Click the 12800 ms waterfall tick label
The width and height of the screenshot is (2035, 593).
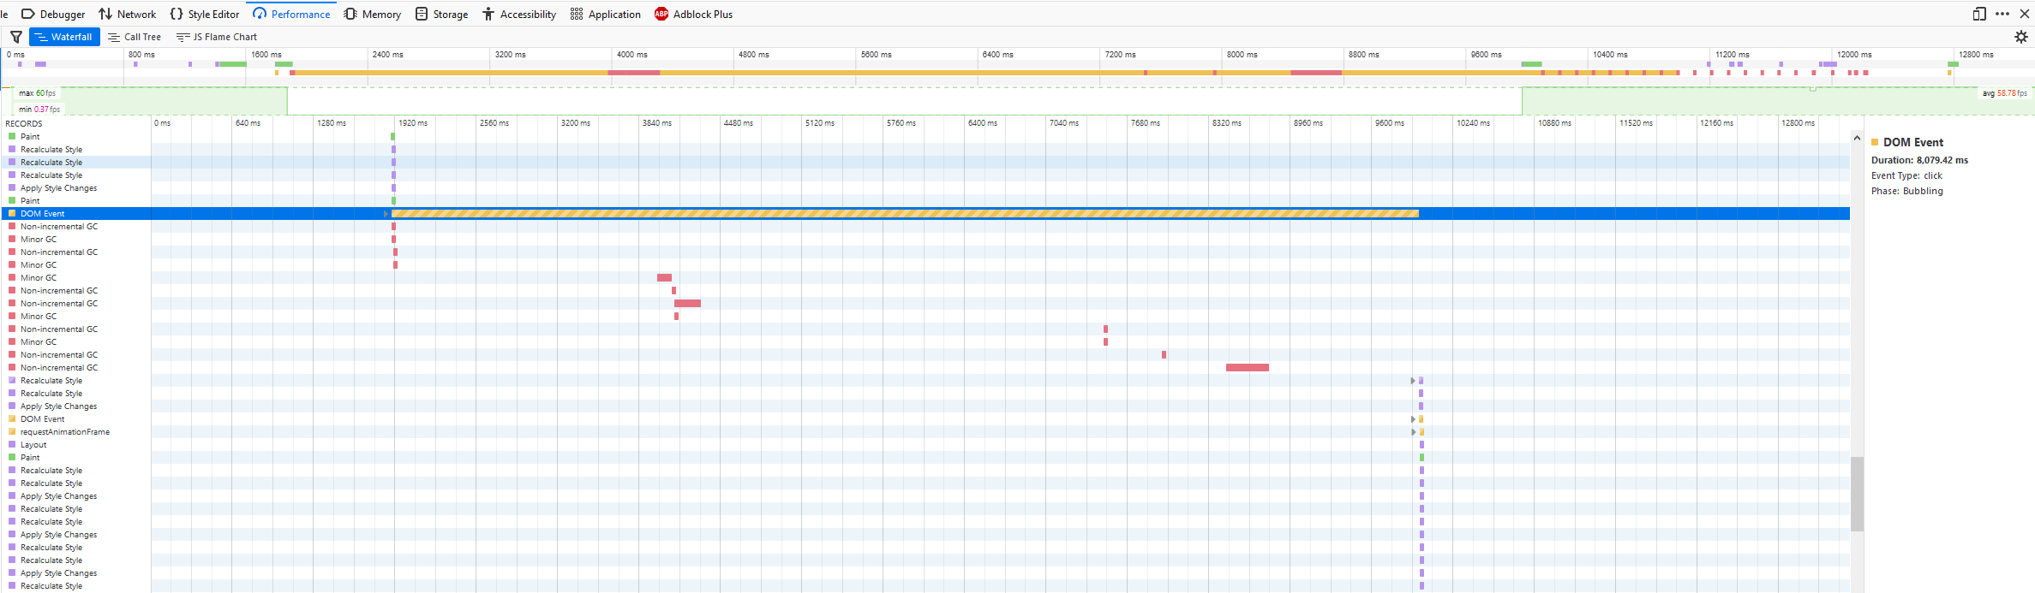pyautogui.click(x=1798, y=123)
